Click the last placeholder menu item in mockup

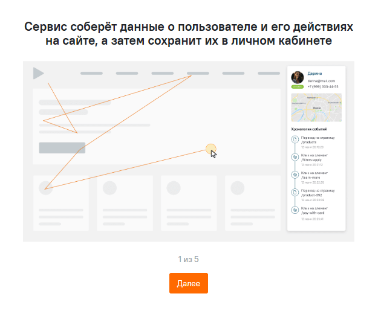click(269, 73)
